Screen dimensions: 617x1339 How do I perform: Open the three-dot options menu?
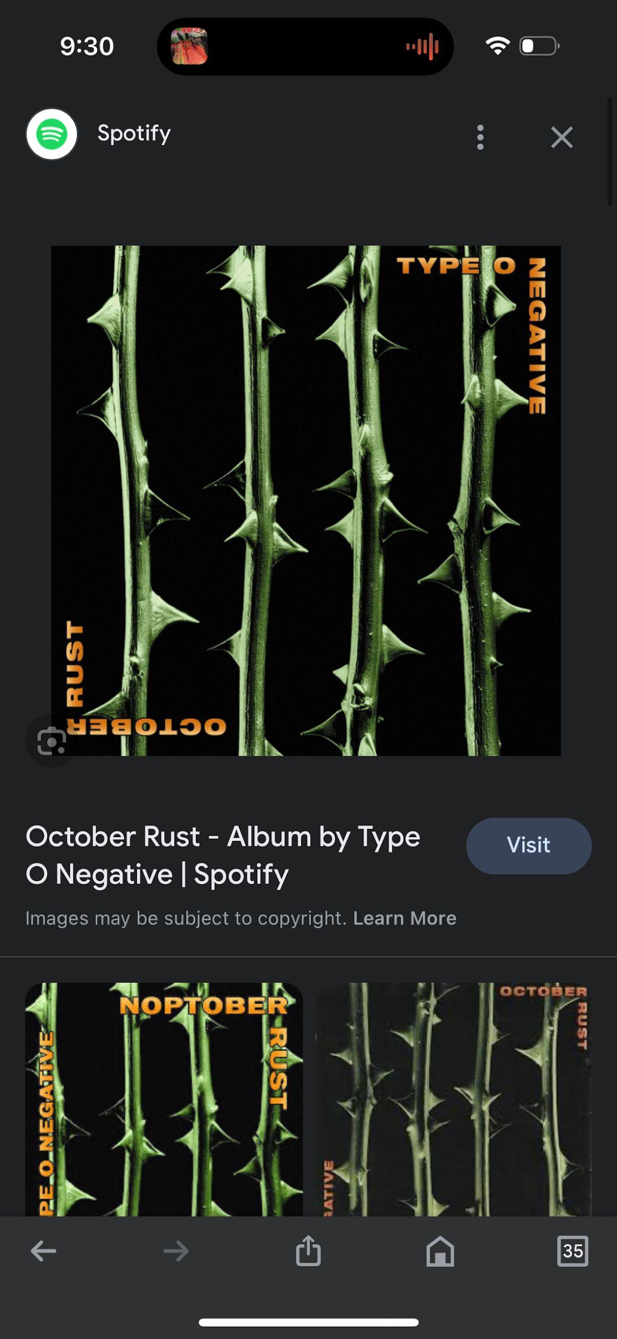(480, 137)
